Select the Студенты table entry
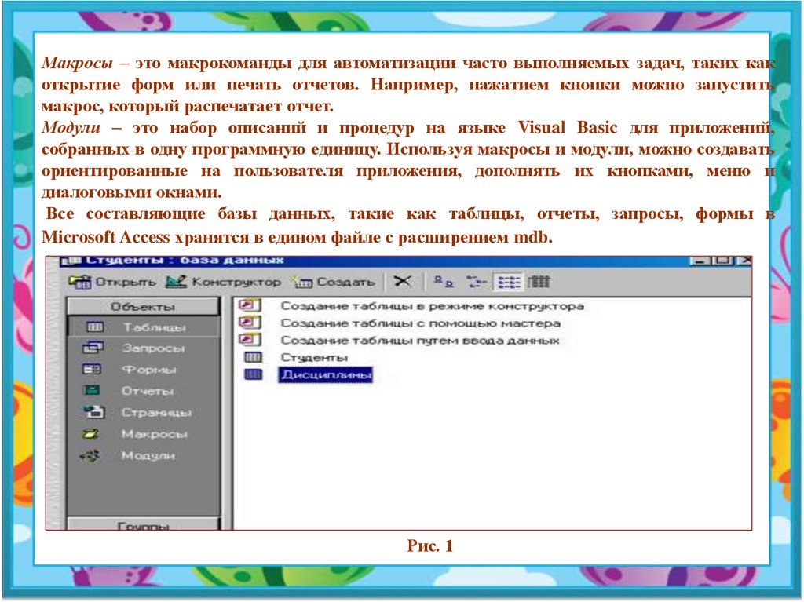 coord(314,357)
